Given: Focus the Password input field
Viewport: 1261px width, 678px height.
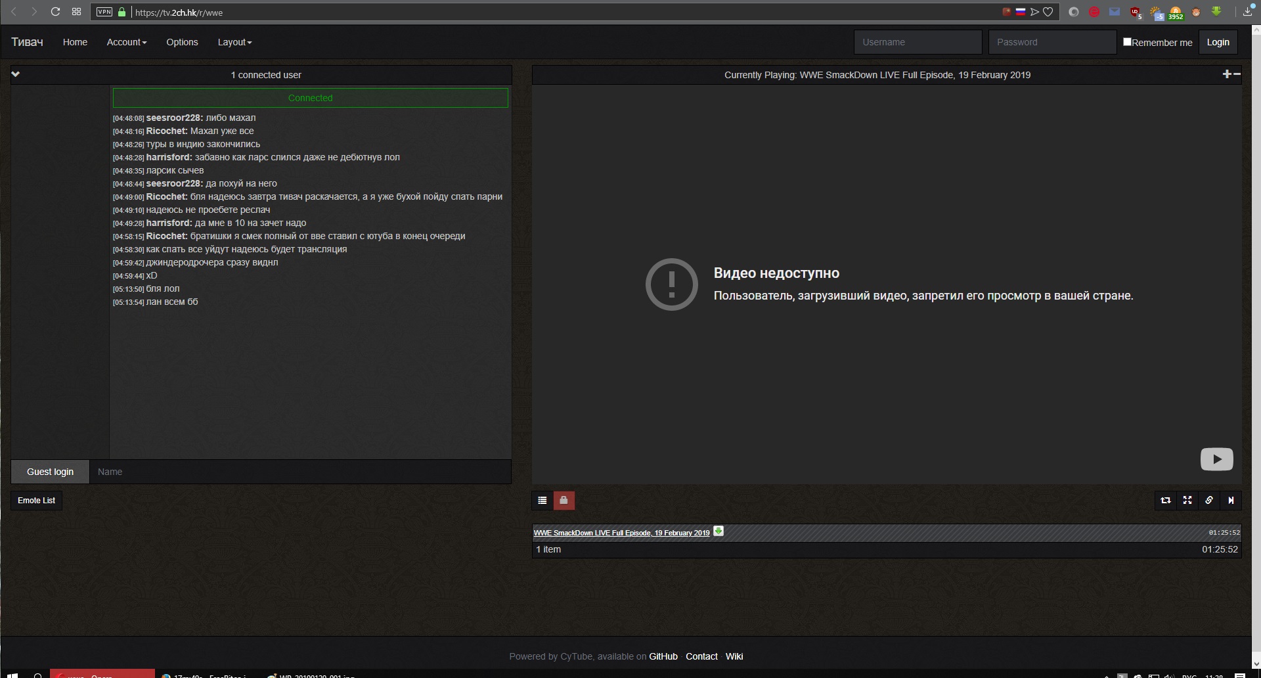Looking at the screenshot, I should tap(1052, 42).
